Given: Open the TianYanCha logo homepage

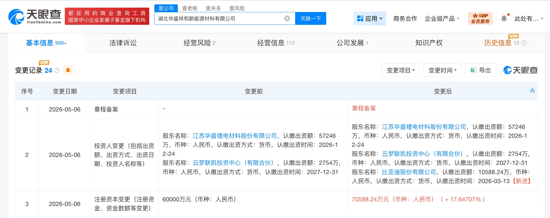Looking at the screenshot, I should pos(35,17).
